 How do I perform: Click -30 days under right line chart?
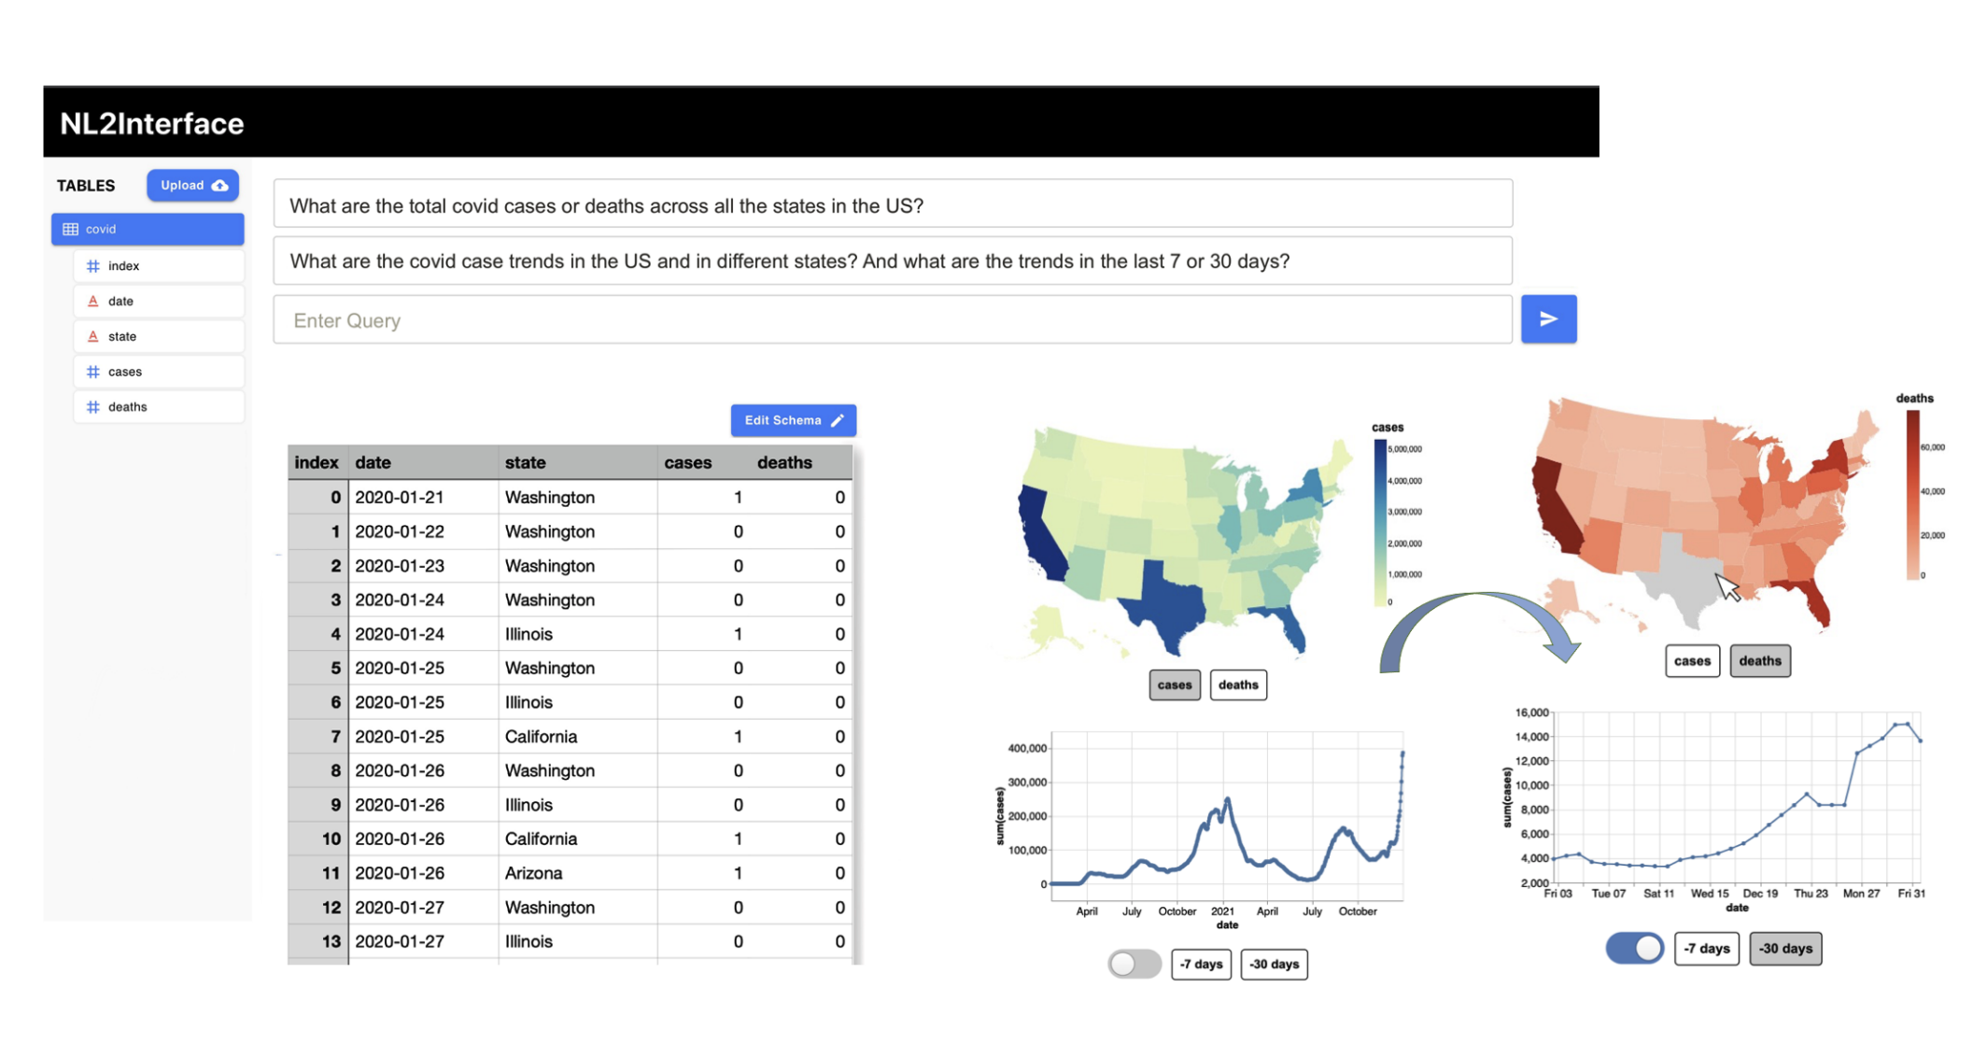(x=1785, y=948)
